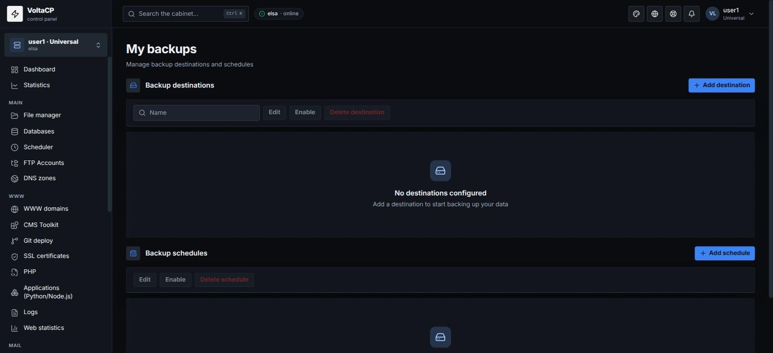This screenshot has height=353, width=773.
Task: Click the Delete schedule button
Action: (224, 280)
